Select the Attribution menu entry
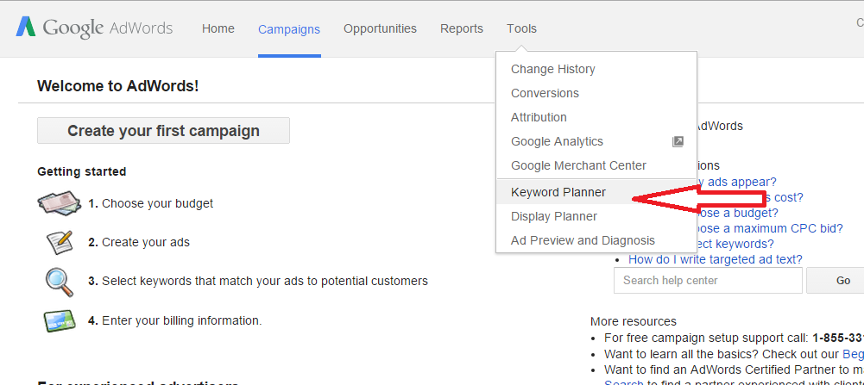The height and width of the screenshot is (385, 864). [596, 118]
